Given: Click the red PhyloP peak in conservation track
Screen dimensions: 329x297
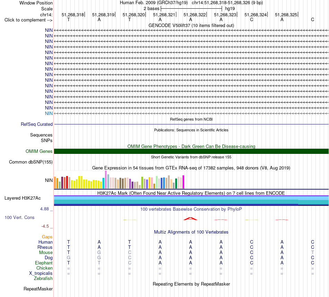Looking at the screenshot, I should click(190, 219).
